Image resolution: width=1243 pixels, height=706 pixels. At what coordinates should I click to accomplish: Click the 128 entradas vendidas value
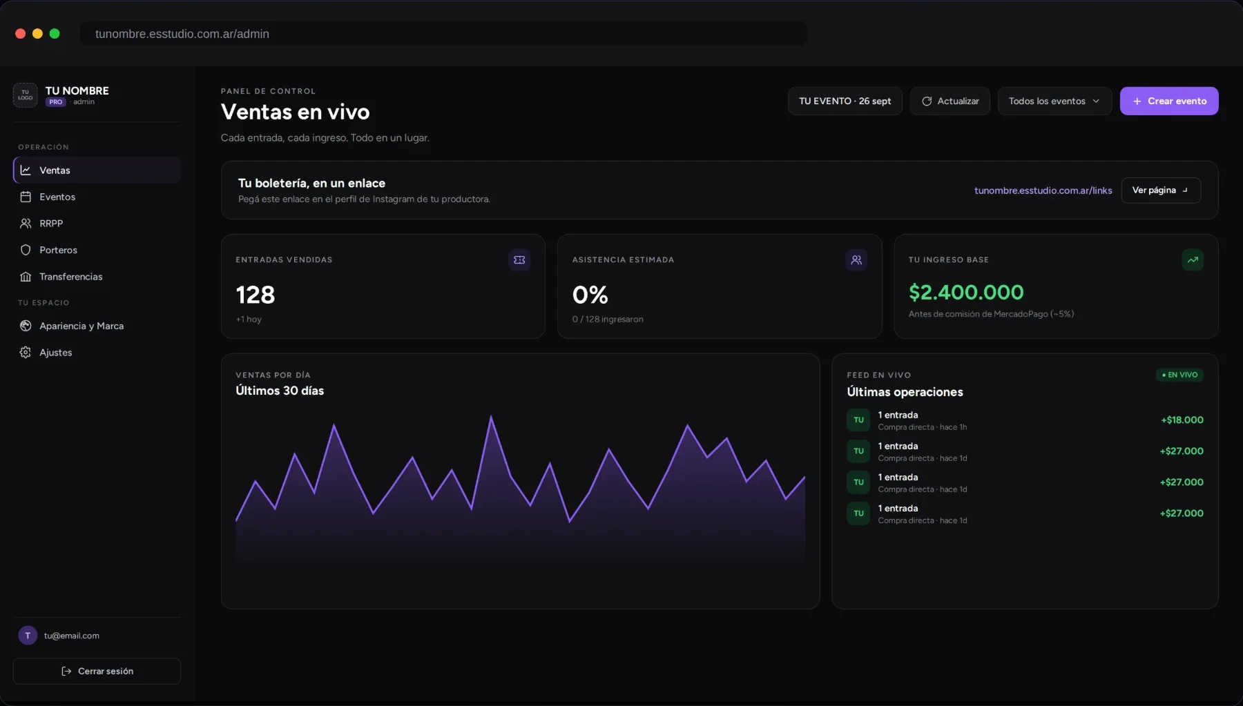[x=256, y=295]
